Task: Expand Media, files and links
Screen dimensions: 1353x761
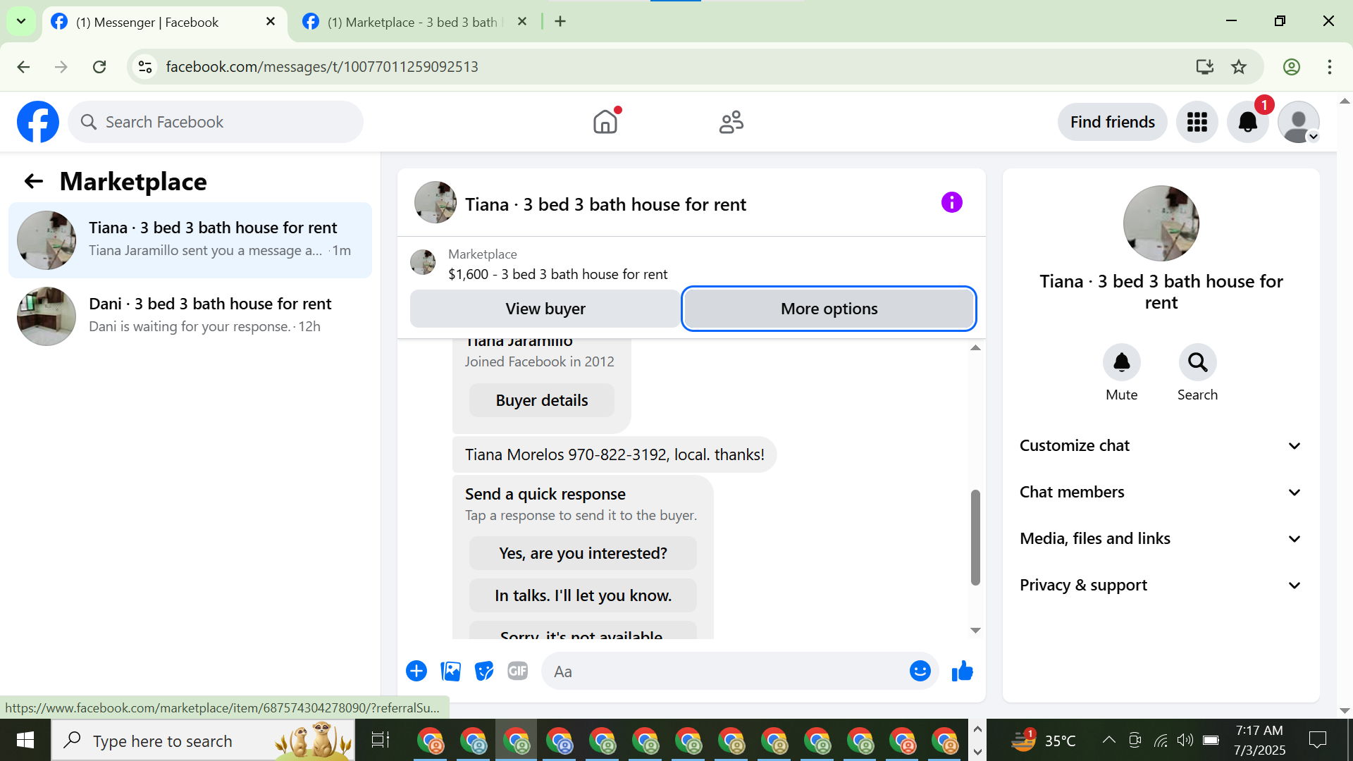Action: click(1161, 538)
